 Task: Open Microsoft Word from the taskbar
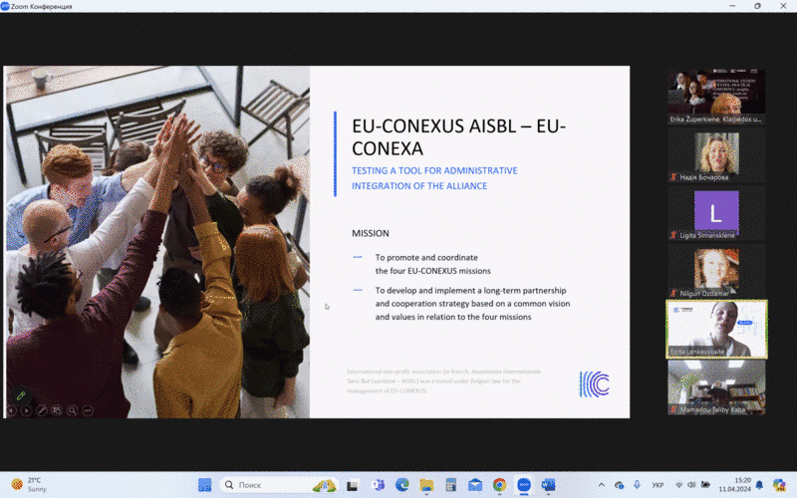pos(549,485)
